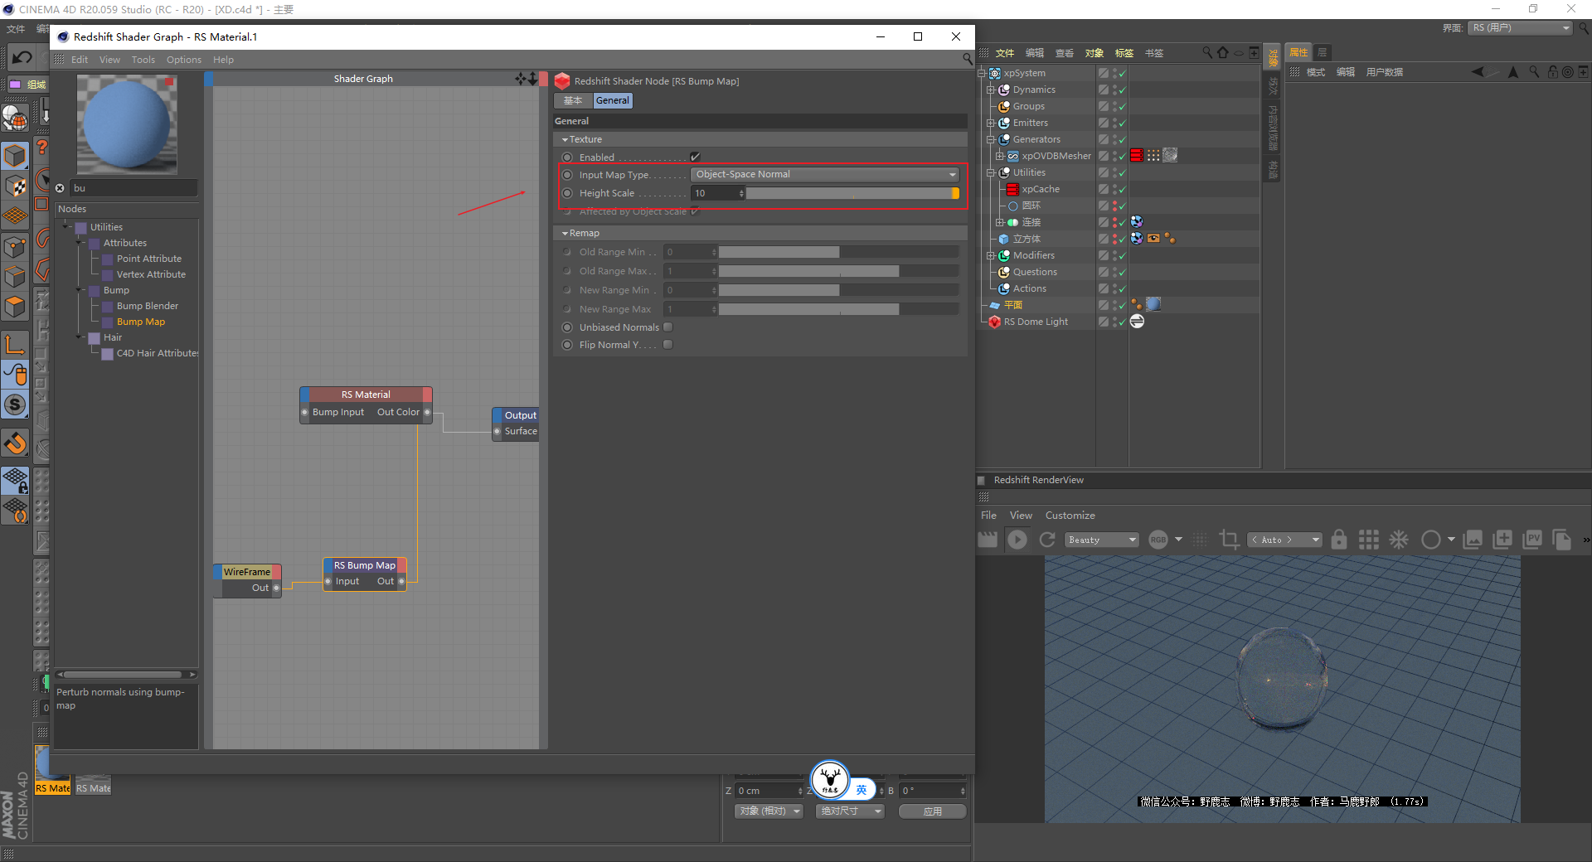Expand the Modifiers object in the Object Manager
Image resolution: width=1592 pixels, height=862 pixels.
click(990, 255)
